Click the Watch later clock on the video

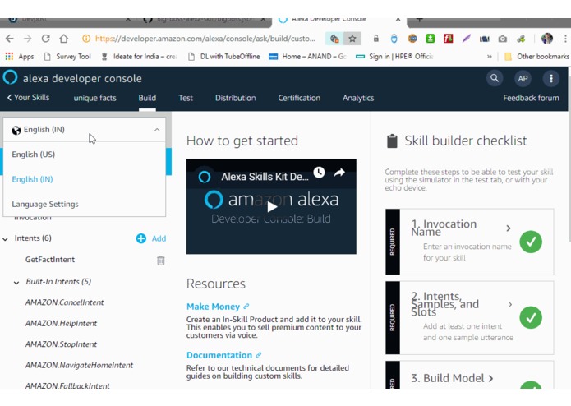click(319, 173)
